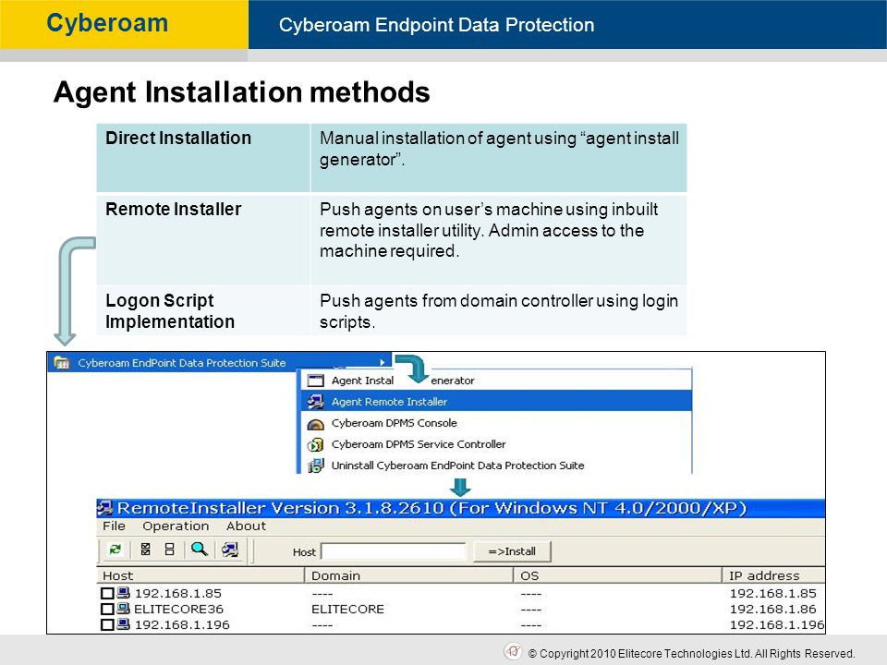Click the Direct Installation table cell

pos(203,158)
